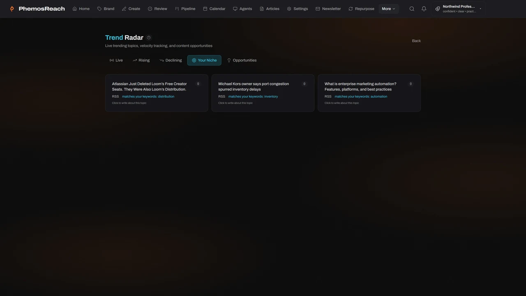Navigate to Review
The height and width of the screenshot is (296, 526).
click(x=157, y=9)
